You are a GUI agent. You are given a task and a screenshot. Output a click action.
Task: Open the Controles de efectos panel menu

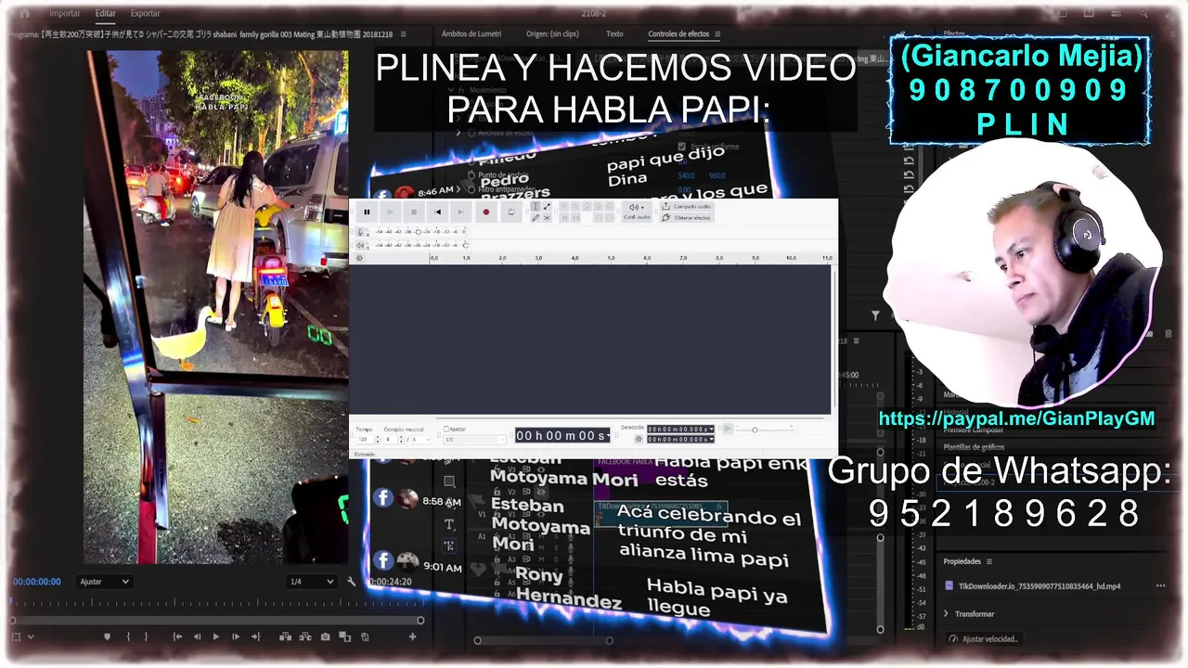(x=717, y=34)
